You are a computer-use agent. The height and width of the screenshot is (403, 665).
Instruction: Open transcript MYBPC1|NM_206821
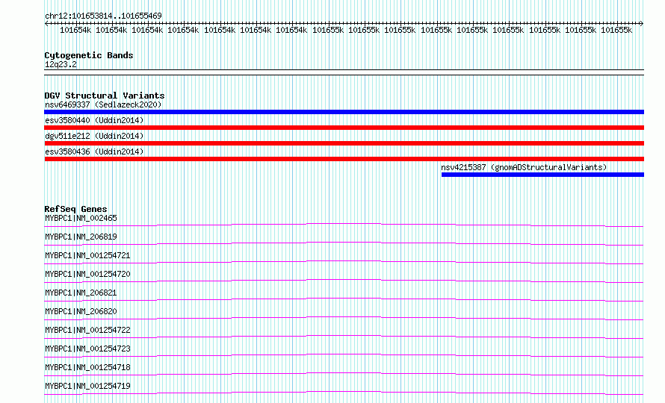click(x=81, y=293)
